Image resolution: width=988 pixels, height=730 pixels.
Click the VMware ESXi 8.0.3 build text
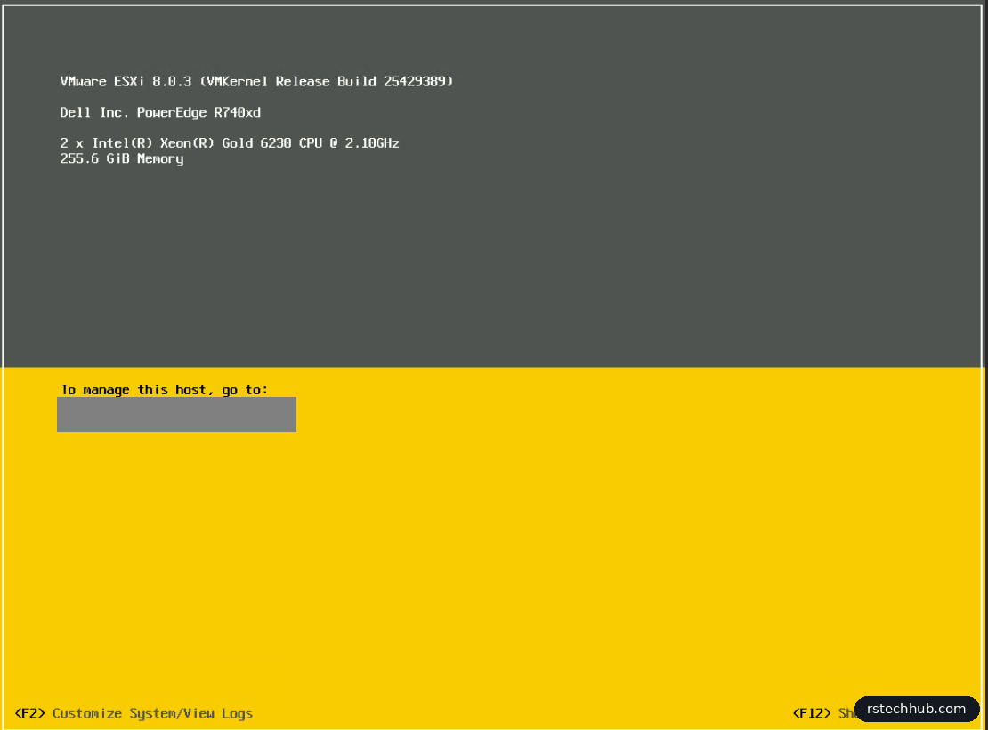pyautogui.click(x=256, y=81)
